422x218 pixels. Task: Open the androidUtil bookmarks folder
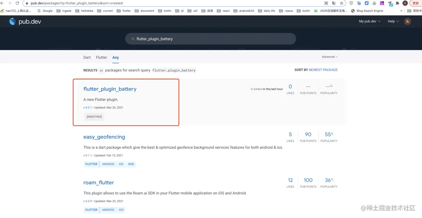click(244, 11)
